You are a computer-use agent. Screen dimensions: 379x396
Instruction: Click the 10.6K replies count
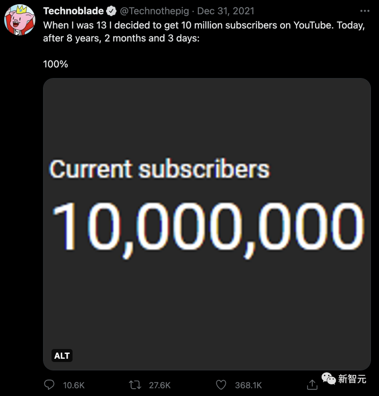(74, 385)
